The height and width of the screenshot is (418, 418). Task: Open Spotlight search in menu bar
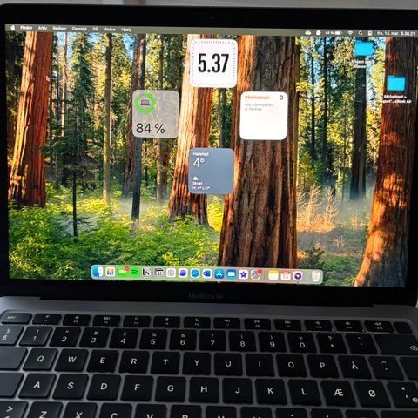pyautogui.click(x=361, y=33)
